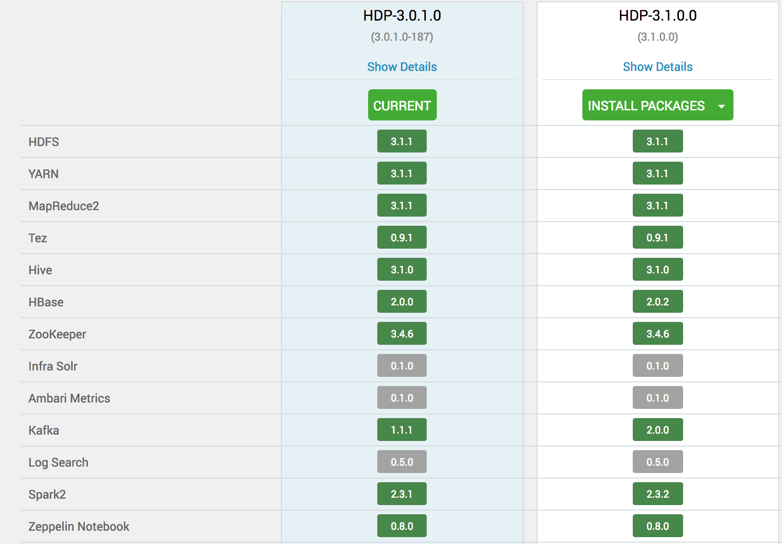The image size is (782, 544).
Task: Click Log Search 0.5.0 badge under HDP-3.1.0.0
Action: pos(657,462)
